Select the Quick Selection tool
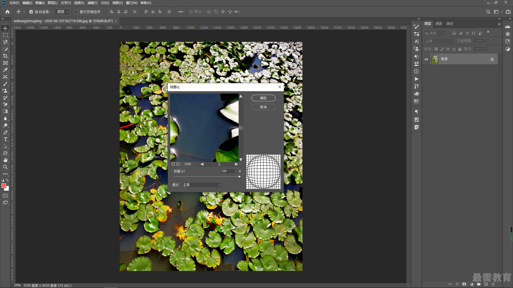Screen dimensions: 513x288 tap(5, 49)
